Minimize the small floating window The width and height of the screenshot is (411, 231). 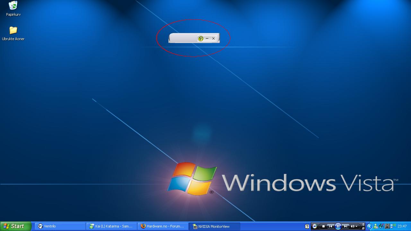coord(207,38)
